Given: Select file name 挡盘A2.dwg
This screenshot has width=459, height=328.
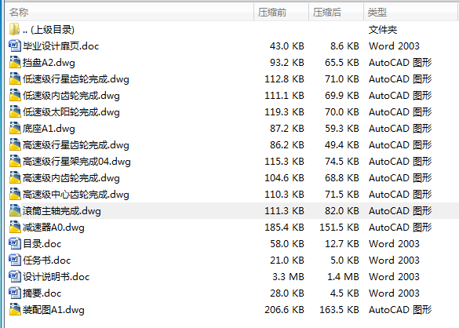Looking at the screenshot, I should pyautogui.click(x=49, y=63).
